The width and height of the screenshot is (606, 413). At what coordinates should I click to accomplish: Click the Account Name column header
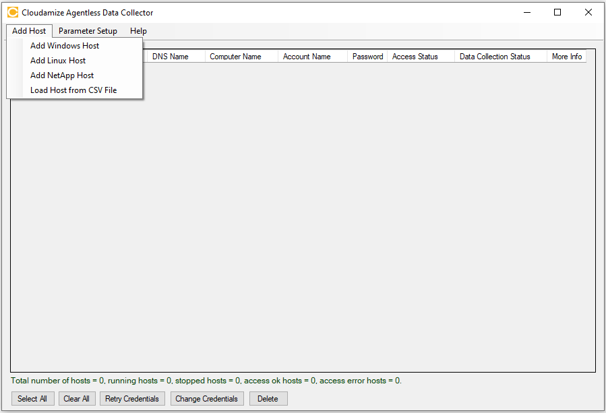click(x=307, y=57)
